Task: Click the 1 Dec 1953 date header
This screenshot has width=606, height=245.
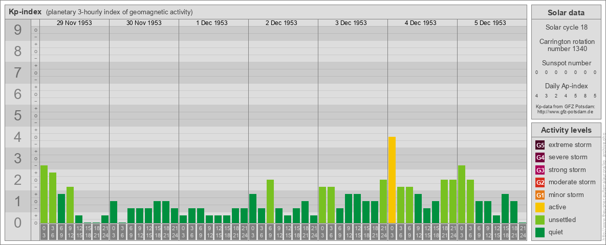Action: tap(212, 23)
